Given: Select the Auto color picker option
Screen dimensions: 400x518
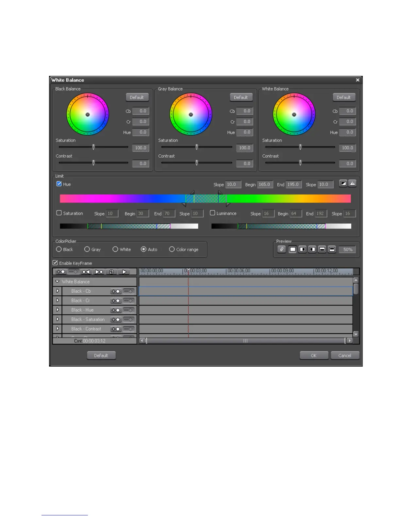Looking at the screenshot, I should pos(143,249).
